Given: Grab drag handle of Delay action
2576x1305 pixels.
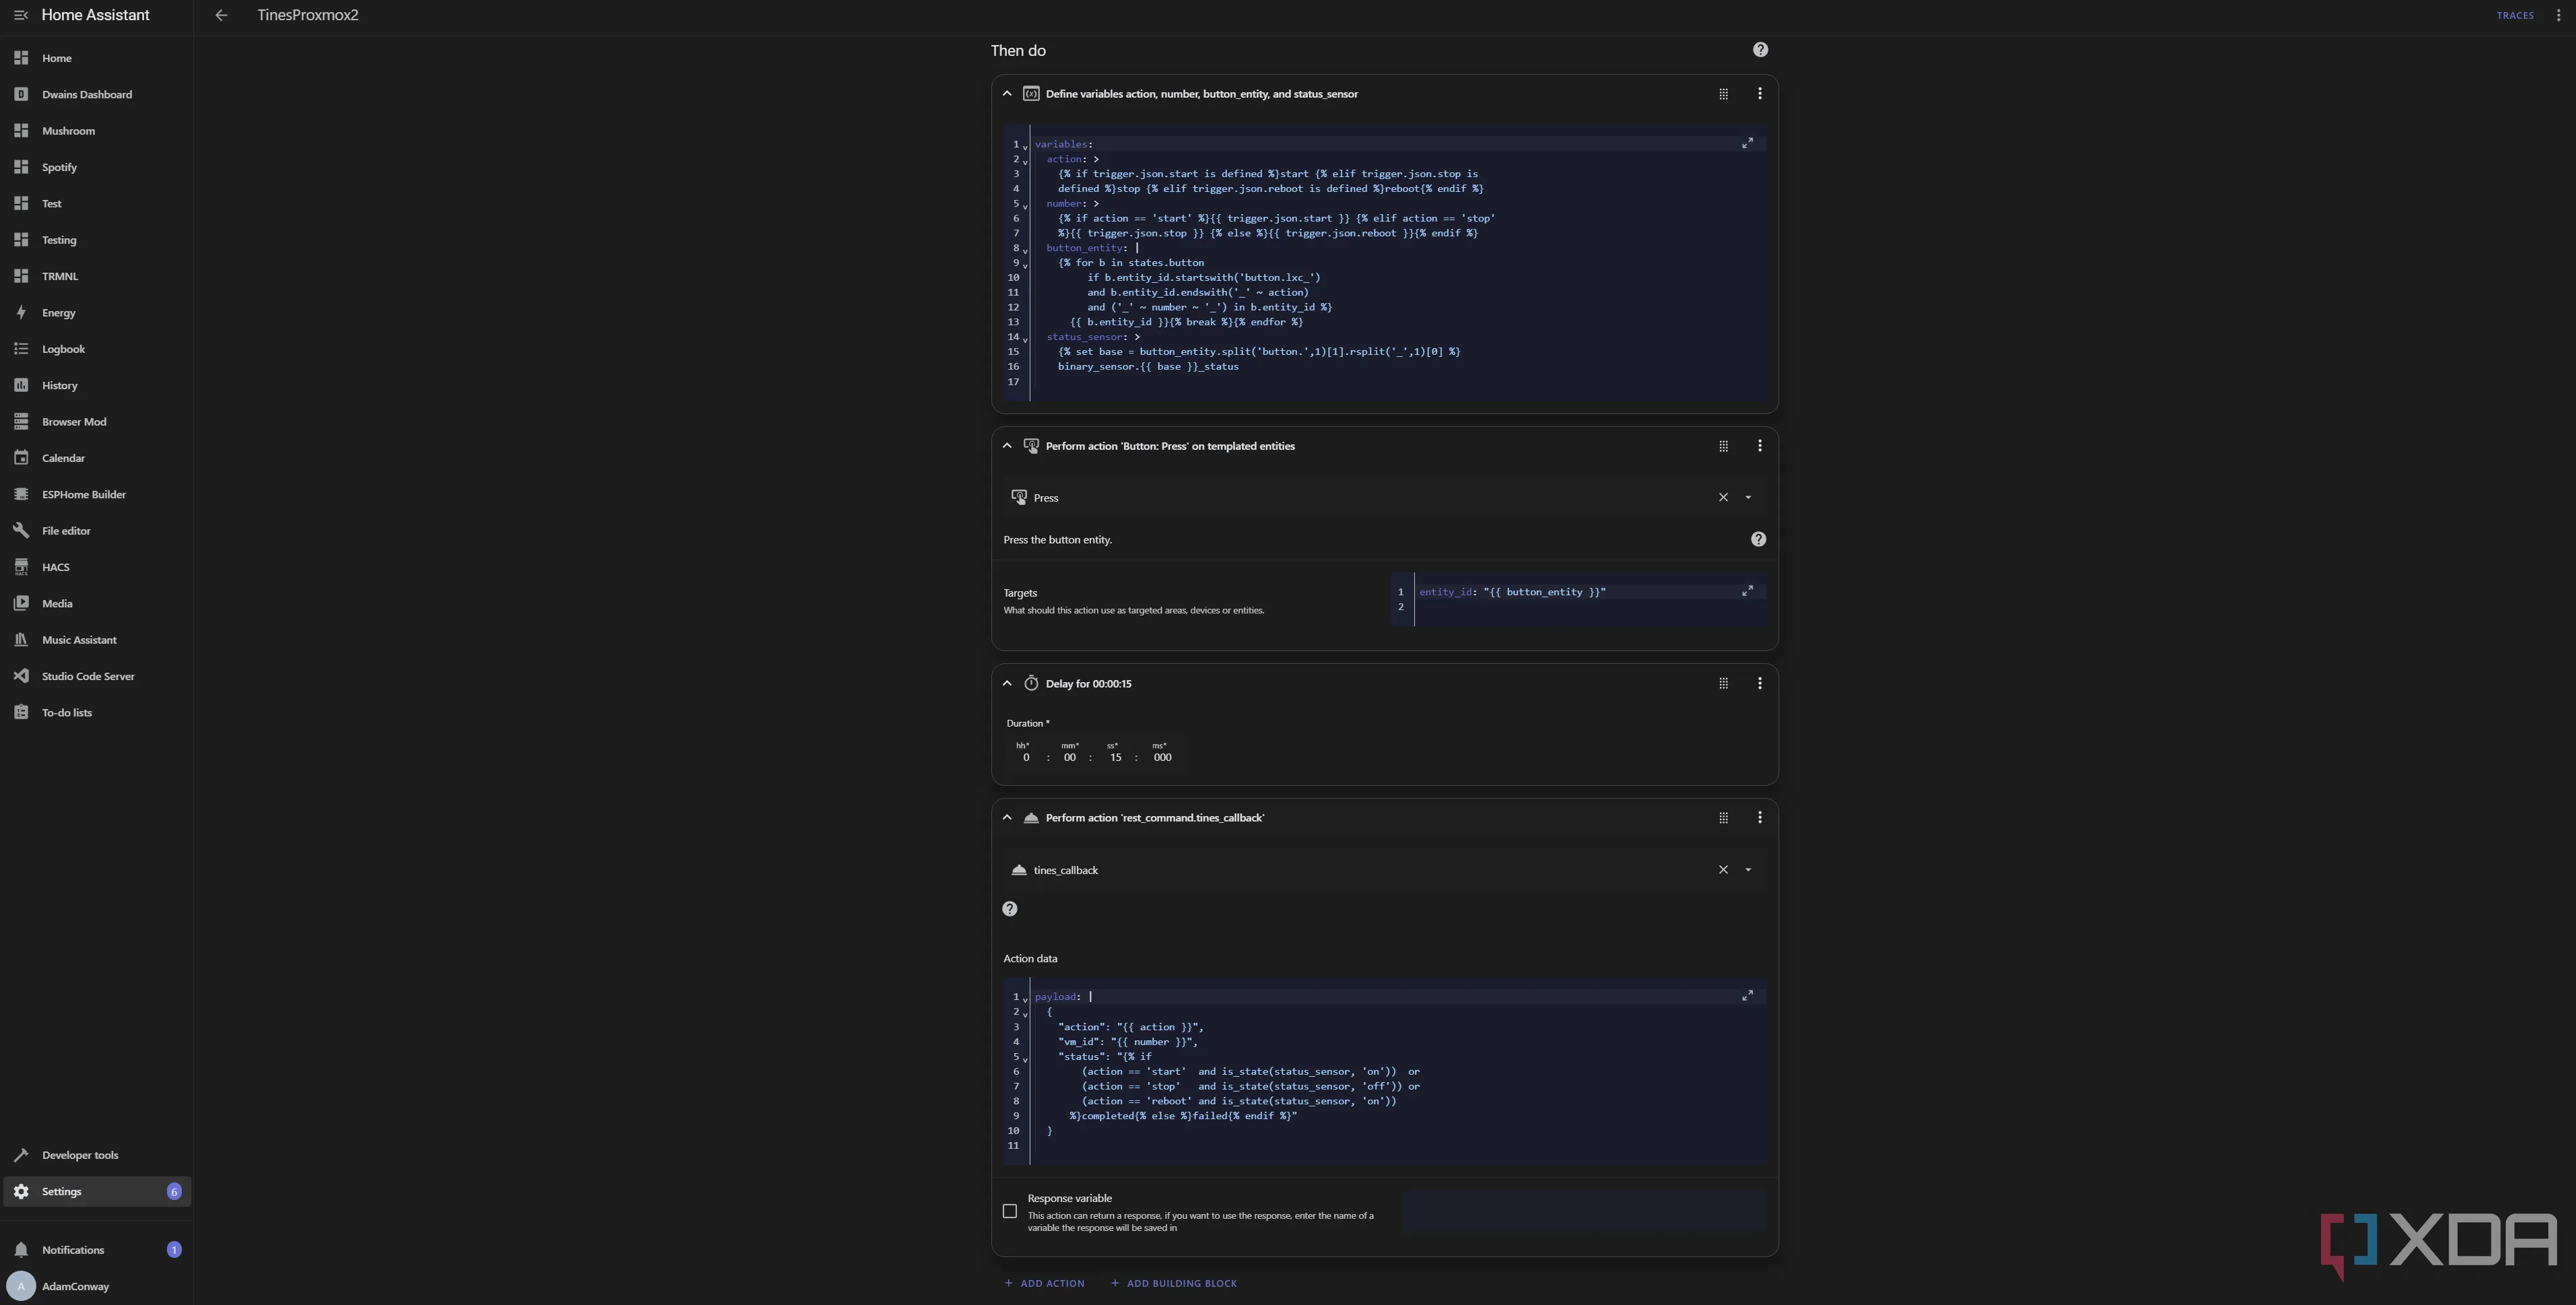Looking at the screenshot, I should click(1723, 684).
